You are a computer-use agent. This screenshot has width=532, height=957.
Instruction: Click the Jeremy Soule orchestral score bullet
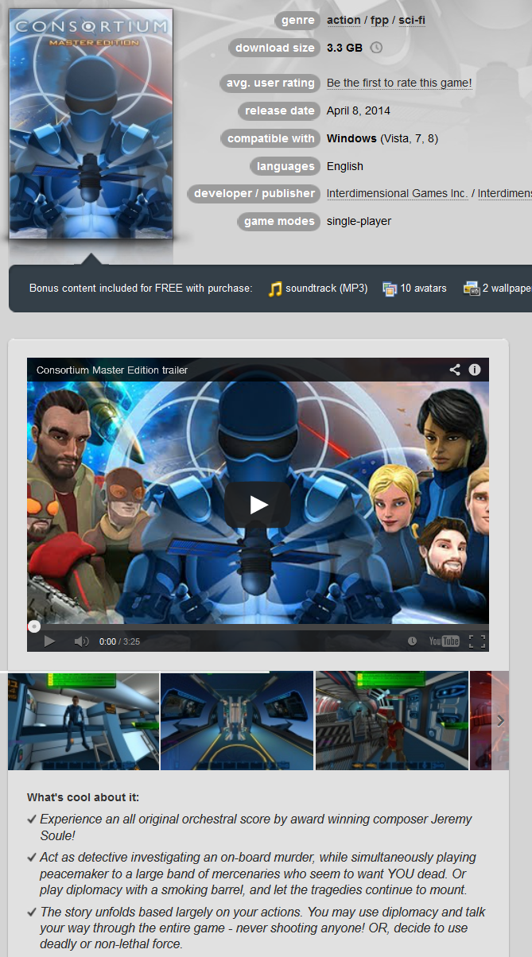click(x=256, y=827)
